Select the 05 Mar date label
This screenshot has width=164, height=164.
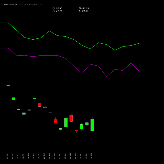click(65, 156)
